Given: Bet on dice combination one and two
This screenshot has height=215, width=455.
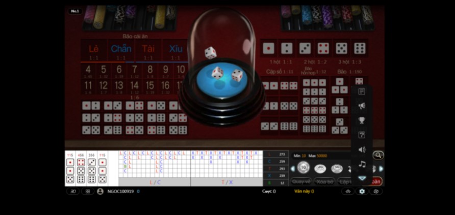Looking at the screenshot, I should 91,106.
